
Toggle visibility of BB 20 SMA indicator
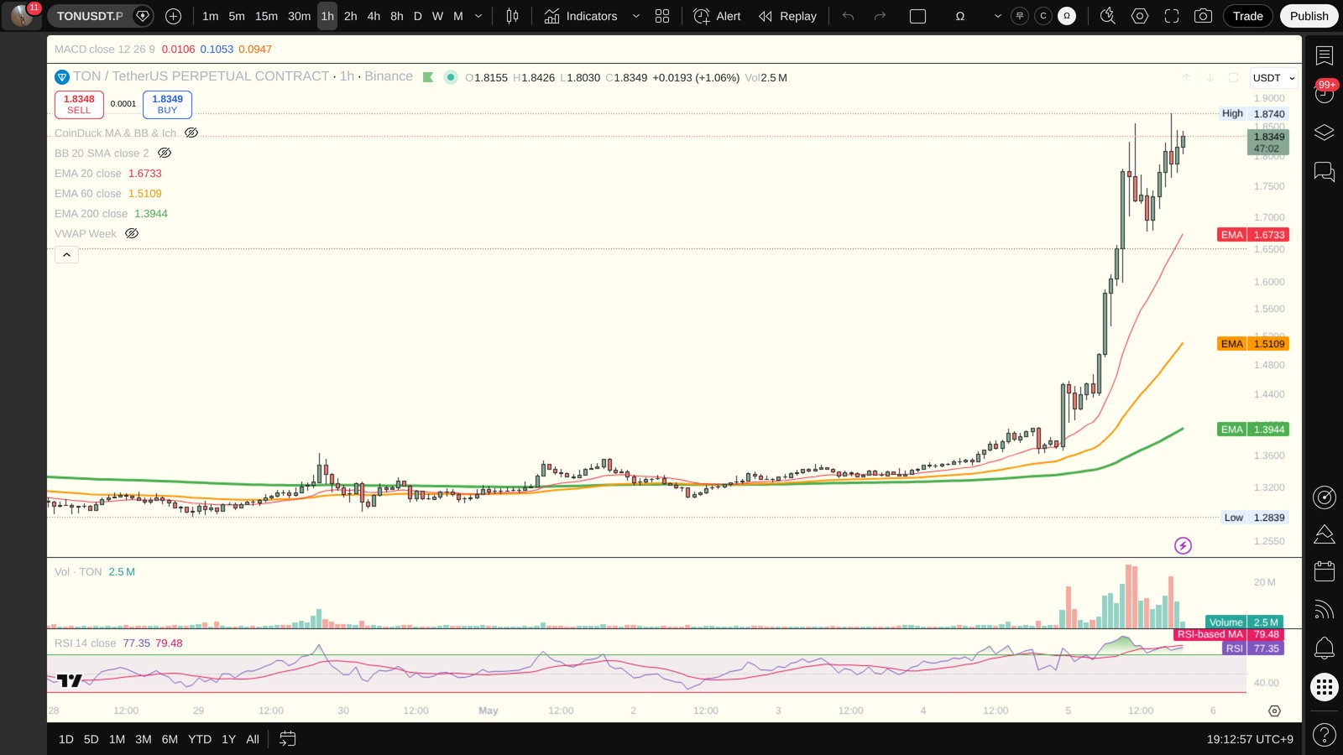[165, 153]
